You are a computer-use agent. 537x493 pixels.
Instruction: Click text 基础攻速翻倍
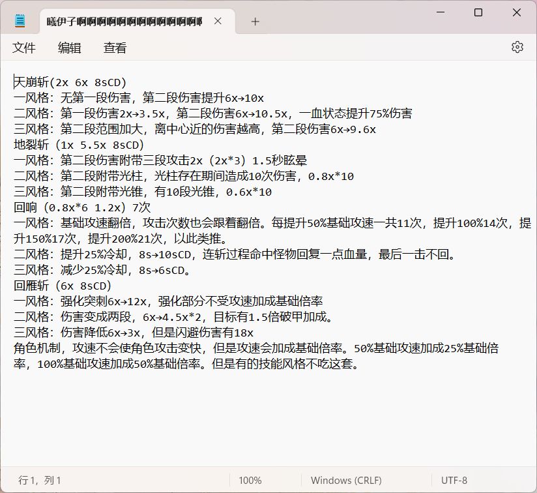pyautogui.click(x=96, y=223)
